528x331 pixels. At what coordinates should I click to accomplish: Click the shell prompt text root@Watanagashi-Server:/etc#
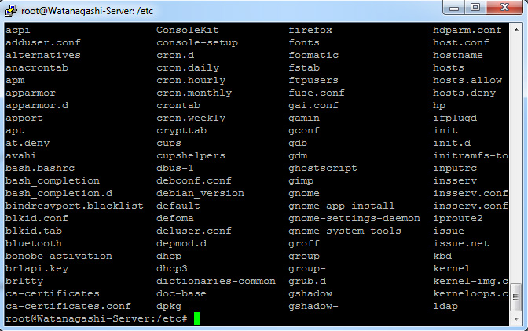[x=96, y=318]
